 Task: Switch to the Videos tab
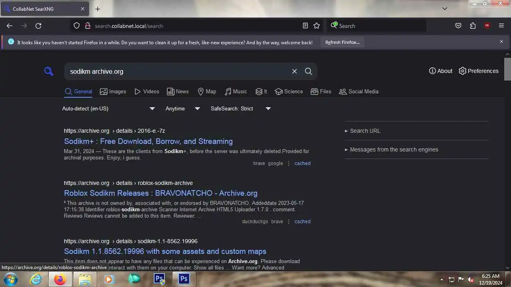pyautogui.click(x=147, y=92)
